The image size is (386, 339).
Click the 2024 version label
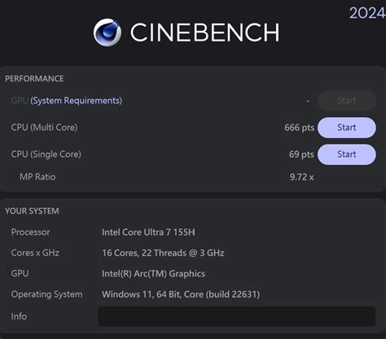pyautogui.click(x=367, y=13)
